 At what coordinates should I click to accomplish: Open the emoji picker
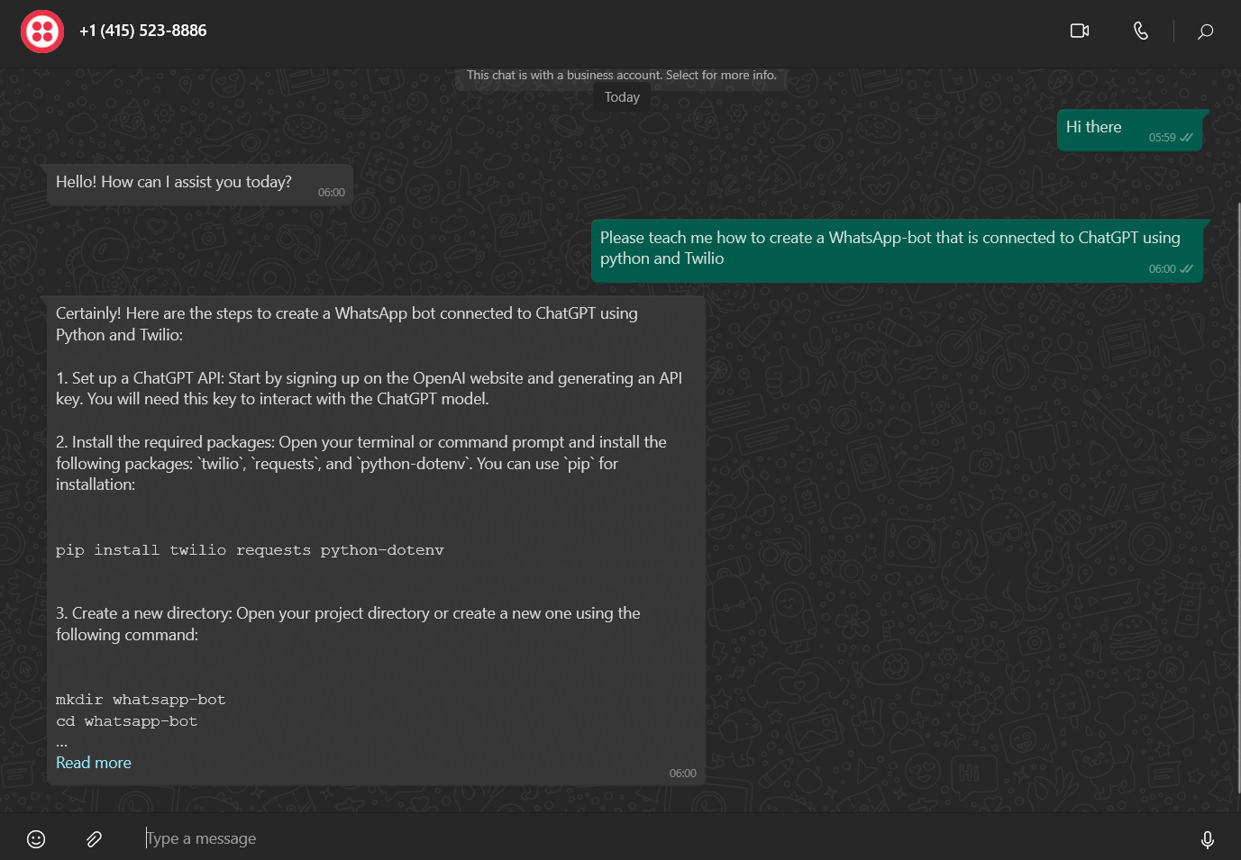coord(35,838)
